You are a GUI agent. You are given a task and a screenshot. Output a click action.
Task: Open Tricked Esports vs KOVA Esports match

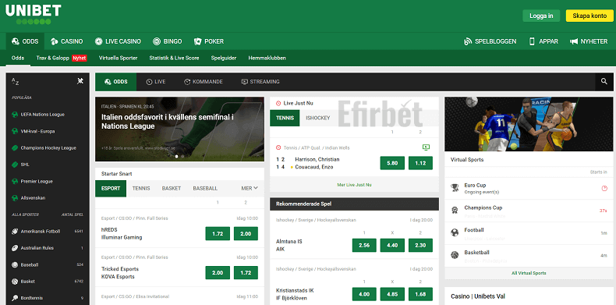(x=120, y=273)
